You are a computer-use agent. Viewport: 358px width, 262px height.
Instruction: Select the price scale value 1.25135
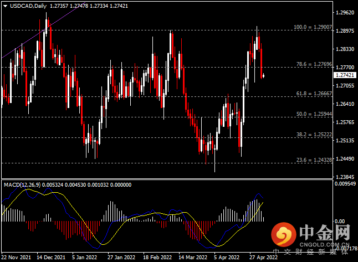tap(345, 140)
